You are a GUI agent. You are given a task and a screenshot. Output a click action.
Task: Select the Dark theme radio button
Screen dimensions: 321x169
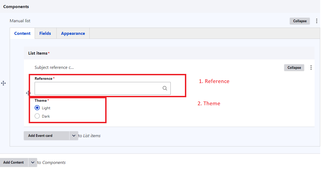click(x=37, y=116)
